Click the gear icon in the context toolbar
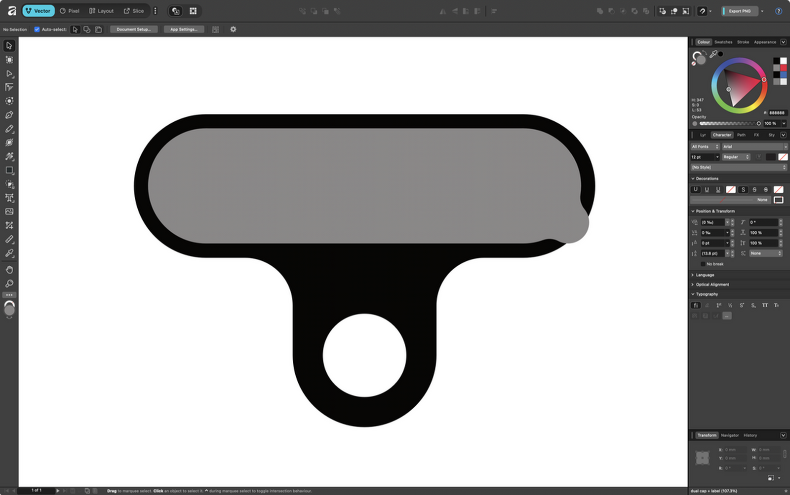790x495 pixels. [233, 30]
